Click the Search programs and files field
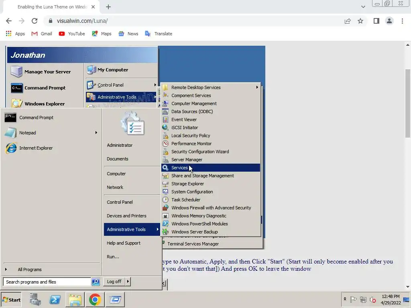 [47, 282]
